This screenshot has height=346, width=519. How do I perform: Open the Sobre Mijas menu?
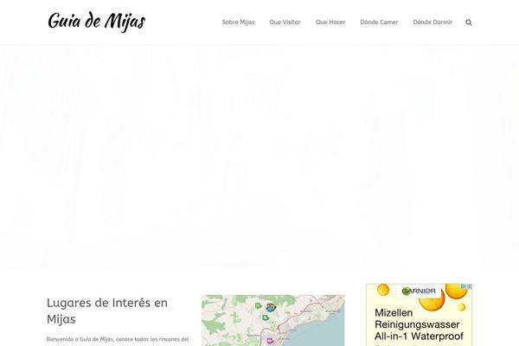[x=238, y=22]
